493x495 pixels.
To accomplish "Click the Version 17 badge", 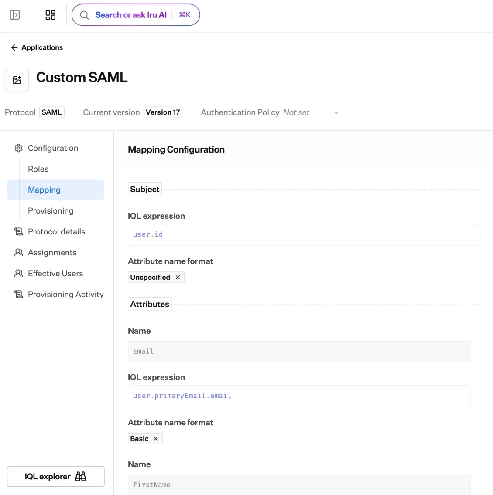I will [x=163, y=112].
